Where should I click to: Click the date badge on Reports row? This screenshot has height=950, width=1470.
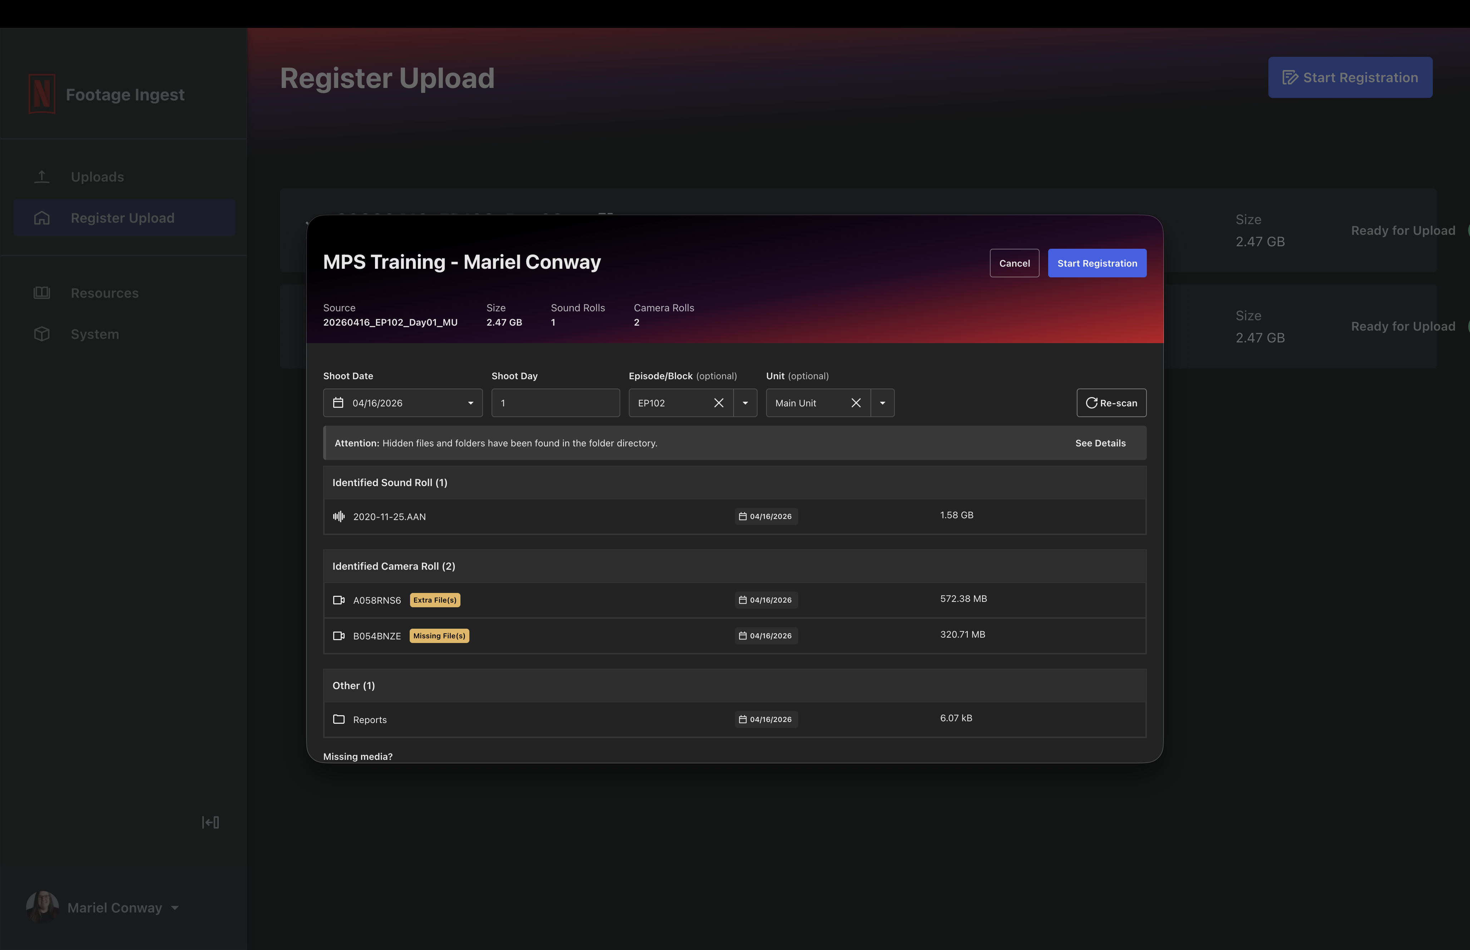765,719
